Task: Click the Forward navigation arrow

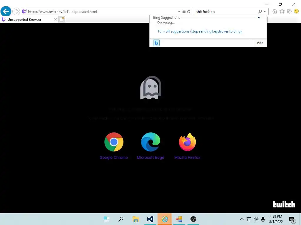Action: 16,11
